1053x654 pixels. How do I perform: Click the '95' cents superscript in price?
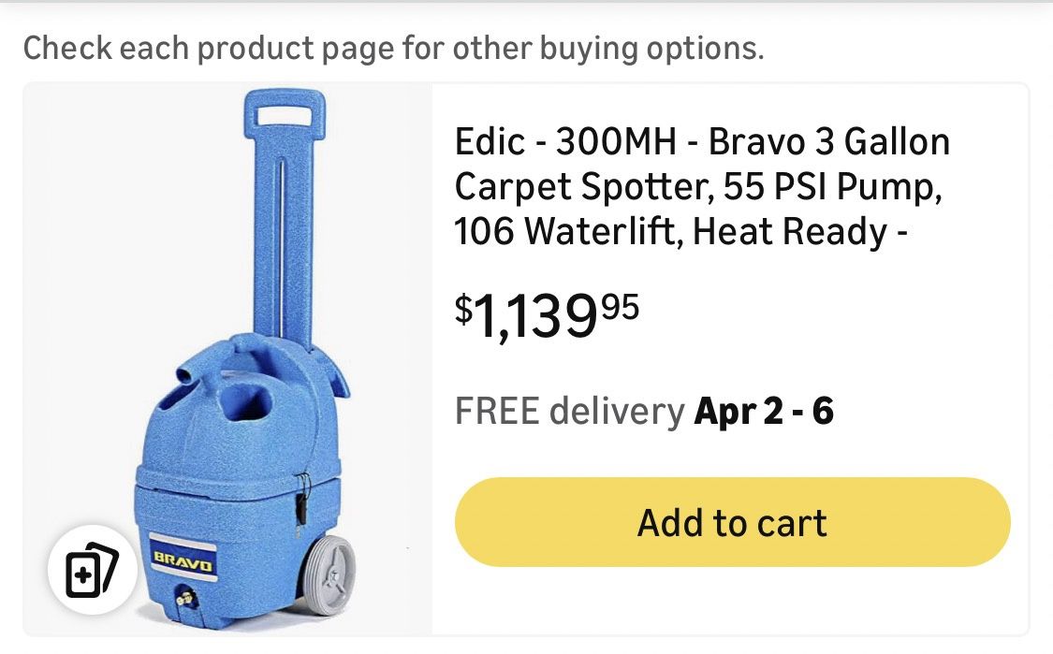click(620, 305)
